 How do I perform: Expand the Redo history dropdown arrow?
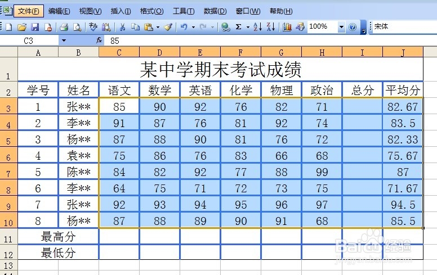[x=212, y=27]
